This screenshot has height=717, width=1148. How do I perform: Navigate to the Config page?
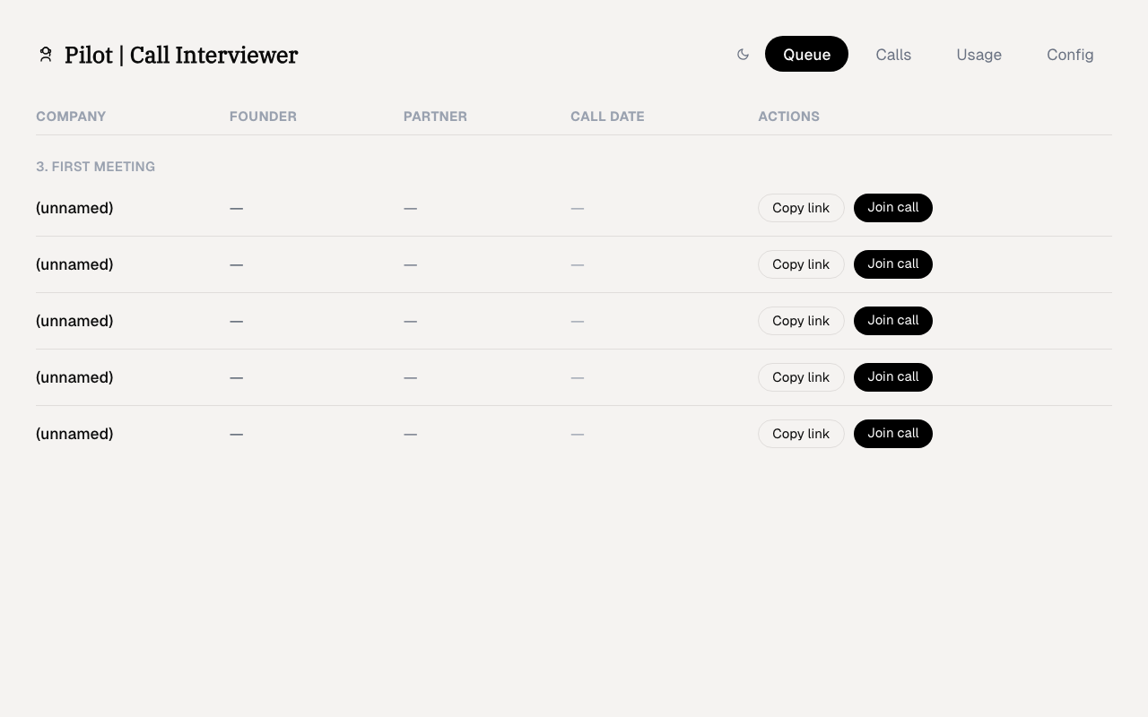tap(1070, 55)
